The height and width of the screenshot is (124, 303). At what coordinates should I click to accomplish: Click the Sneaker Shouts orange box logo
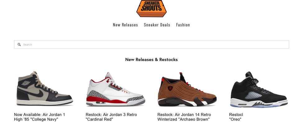click(152, 8)
